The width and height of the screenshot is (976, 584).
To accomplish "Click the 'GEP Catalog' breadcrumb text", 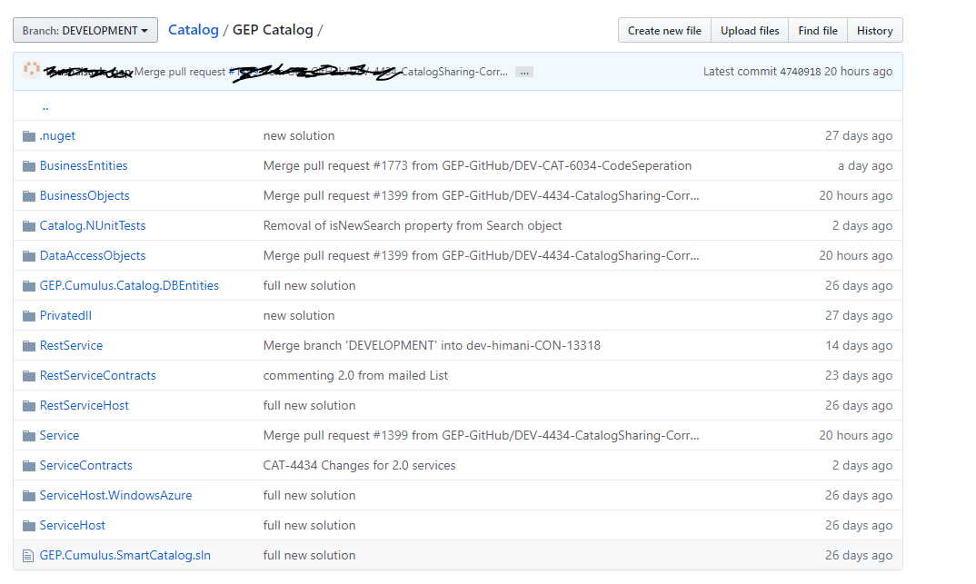I will (x=273, y=30).
